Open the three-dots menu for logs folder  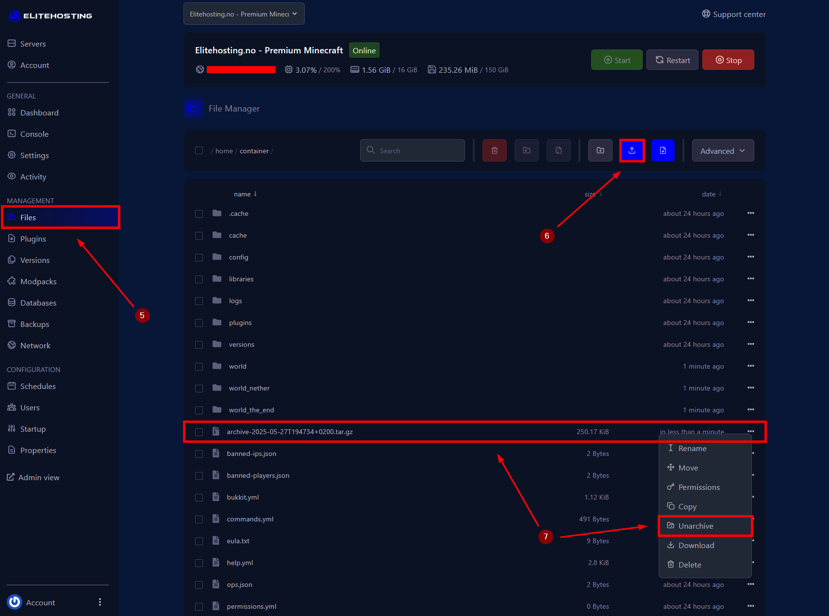(751, 301)
